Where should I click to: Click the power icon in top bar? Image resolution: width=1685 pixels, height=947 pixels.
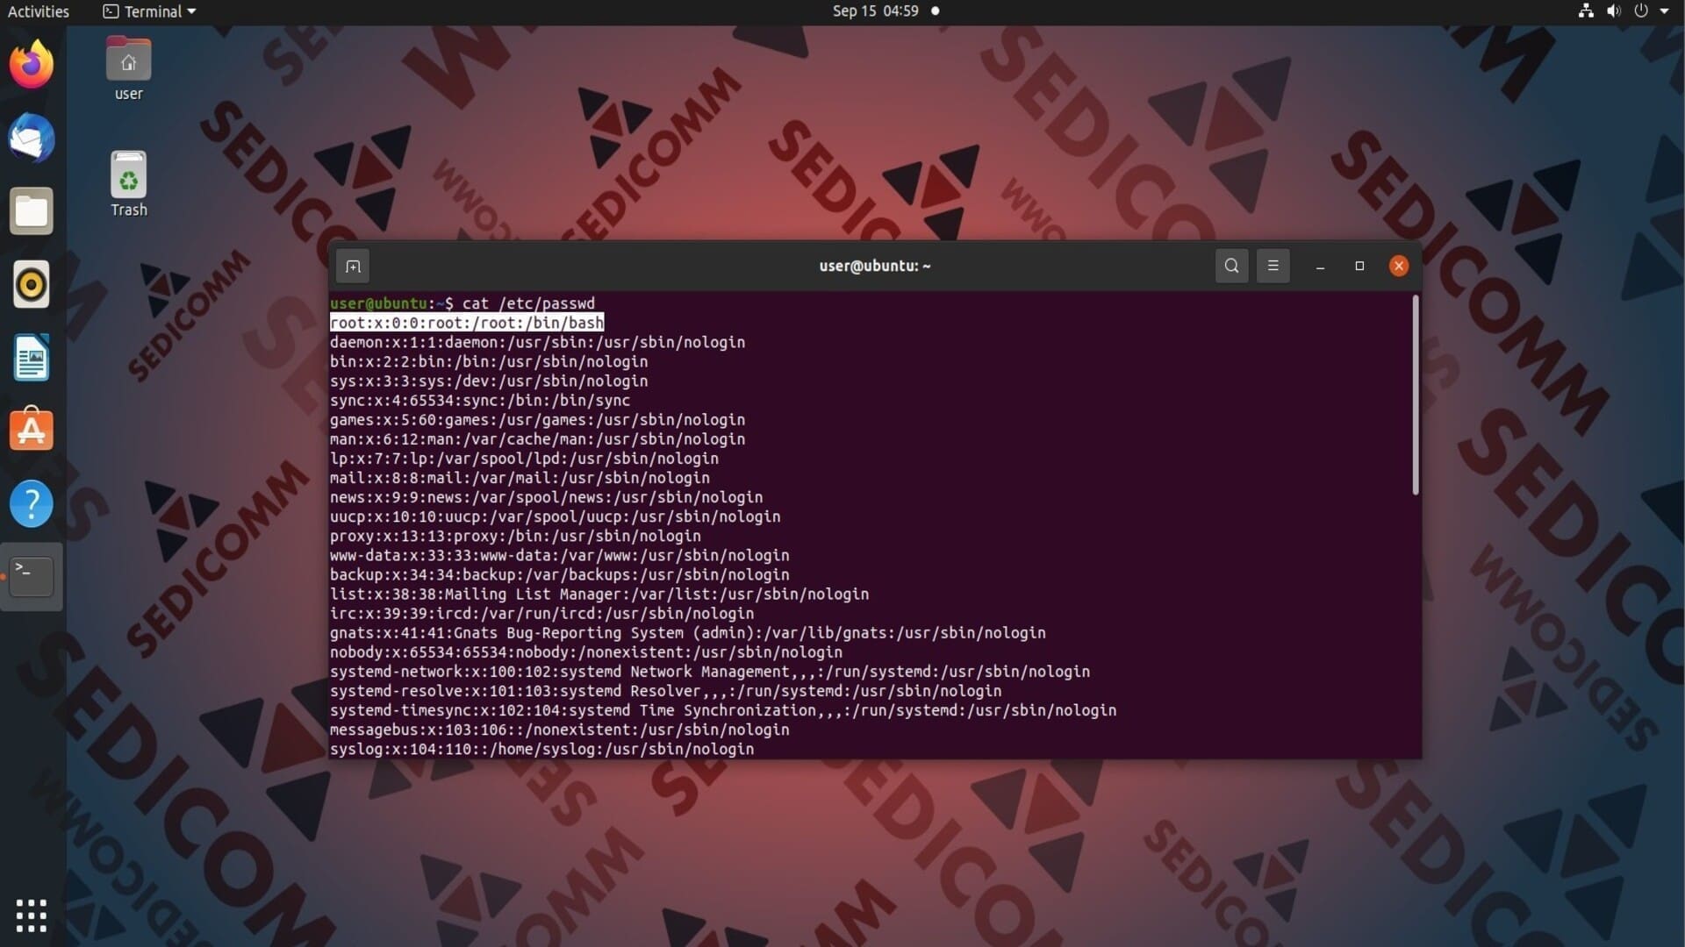click(x=1641, y=11)
